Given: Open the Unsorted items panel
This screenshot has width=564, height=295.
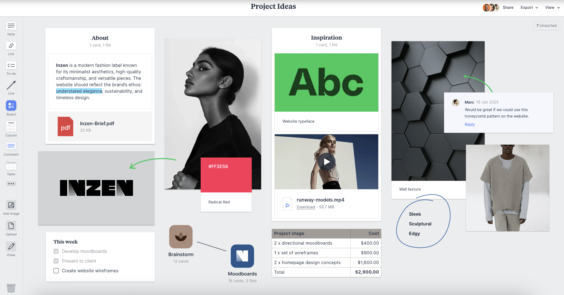Looking at the screenshot, I should (547, 25).
